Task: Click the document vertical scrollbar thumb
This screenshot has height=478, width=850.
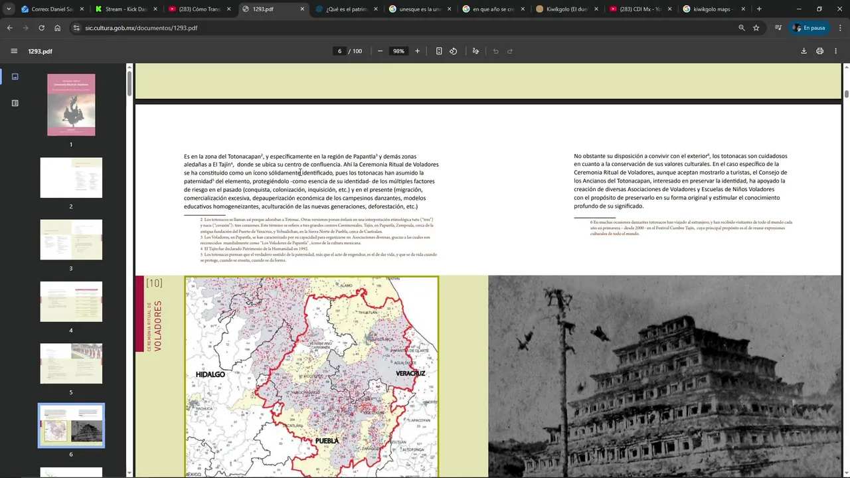Action: click(847, 94)
